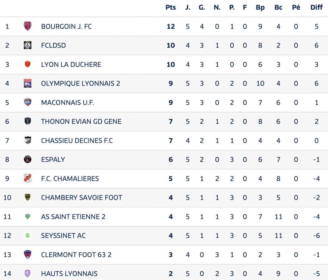Click the Olympique Lyonnais 2 logo
328x280 pixels.
pyautogui.click(x=27, y=83)
